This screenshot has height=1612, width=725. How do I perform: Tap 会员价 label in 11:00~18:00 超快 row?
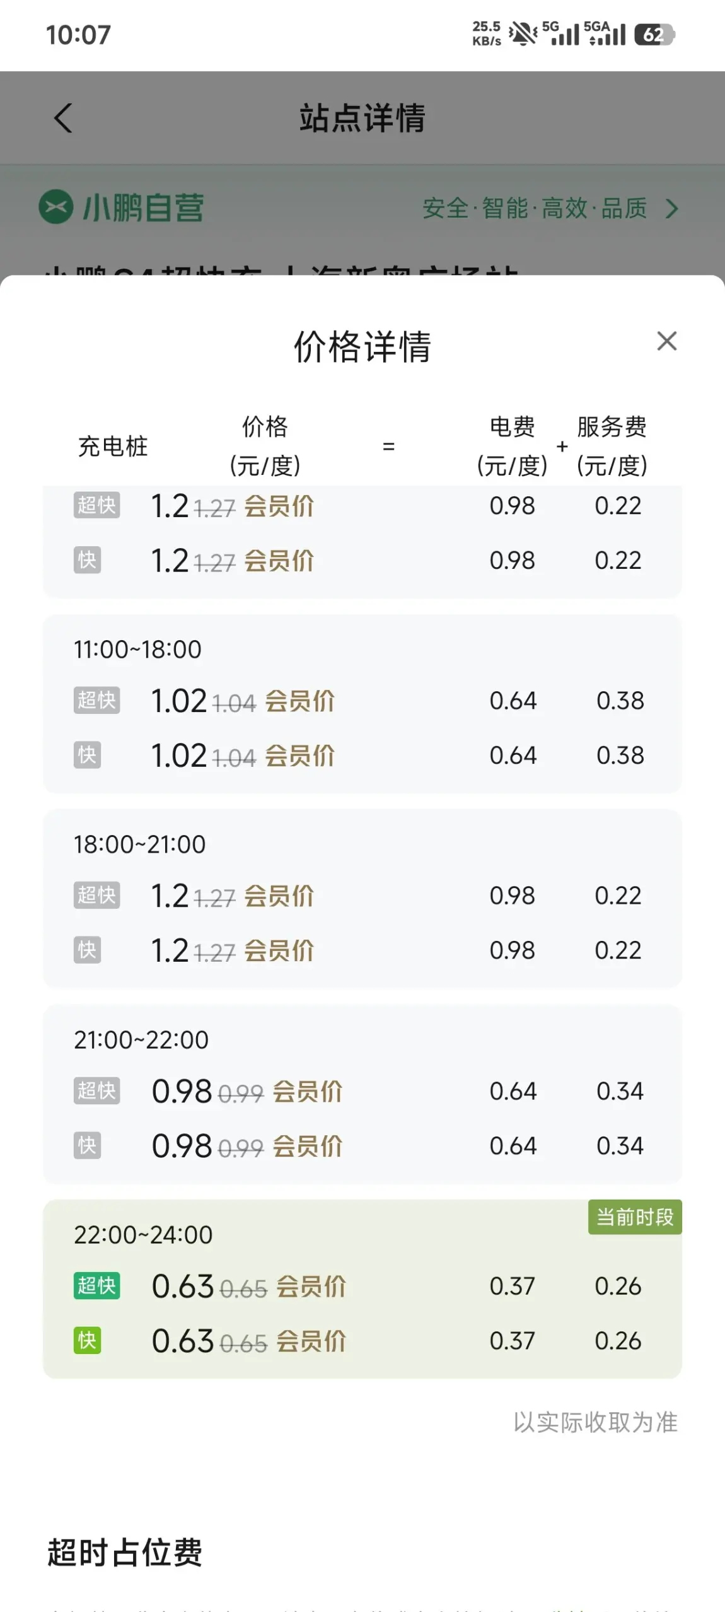coord(299,701)
